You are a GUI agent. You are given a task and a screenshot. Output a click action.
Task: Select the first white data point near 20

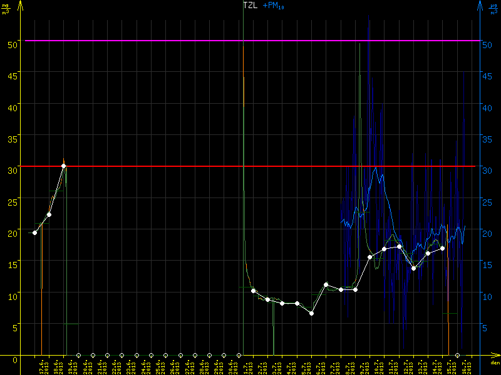(x=34, y=232)
